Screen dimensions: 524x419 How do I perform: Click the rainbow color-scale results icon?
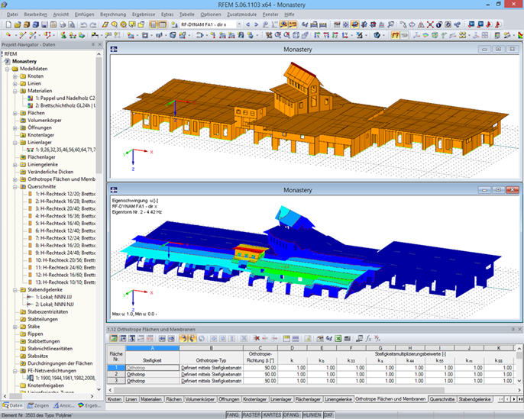click(521, 34)
